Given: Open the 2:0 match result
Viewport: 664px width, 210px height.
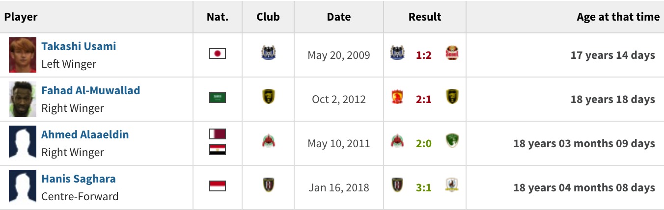Looking at the screenshot, I should click(424, 143).
